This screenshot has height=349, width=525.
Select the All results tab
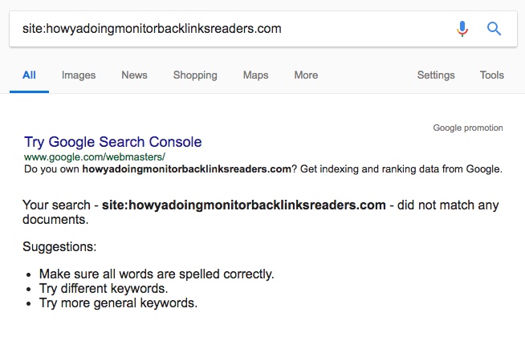click(29, 75)
